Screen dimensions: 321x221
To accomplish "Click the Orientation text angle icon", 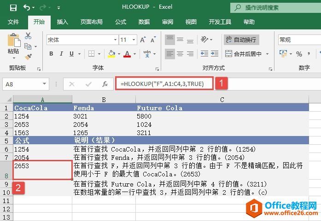I will click(204, 40).
